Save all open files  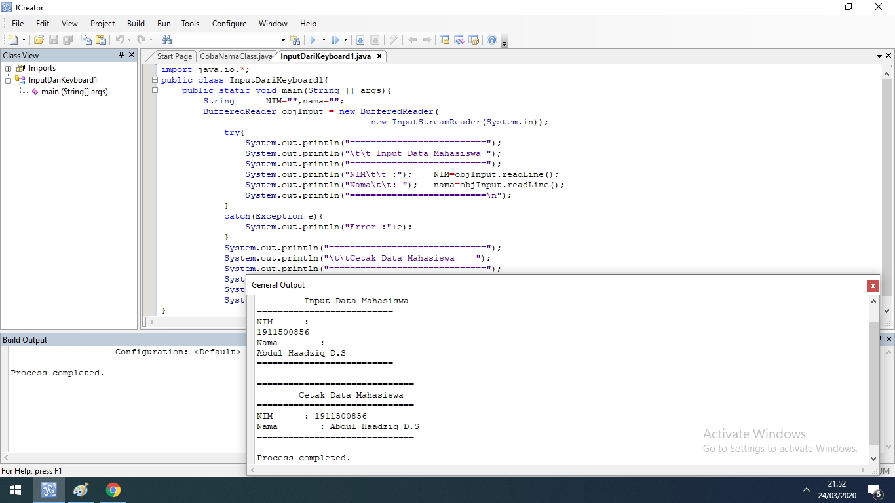(x=67, y=39)
